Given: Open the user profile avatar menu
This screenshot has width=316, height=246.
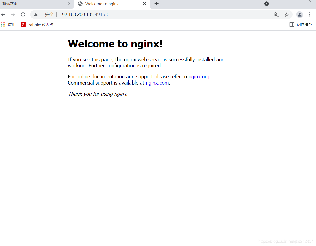Looking at the screenshot, I should (x=299, y=15).
